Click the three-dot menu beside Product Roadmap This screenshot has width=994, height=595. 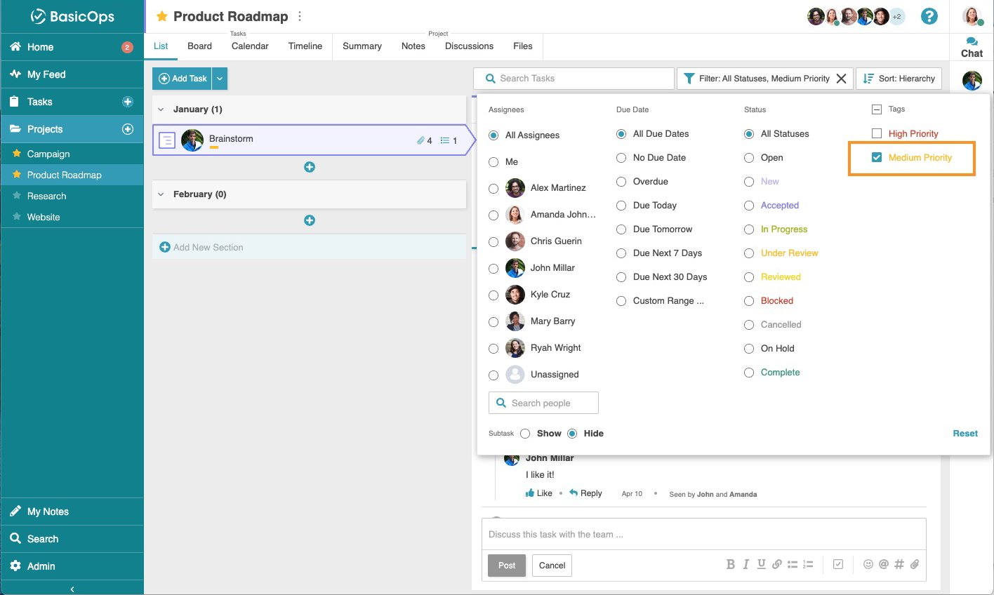click(x=300, y=16)
